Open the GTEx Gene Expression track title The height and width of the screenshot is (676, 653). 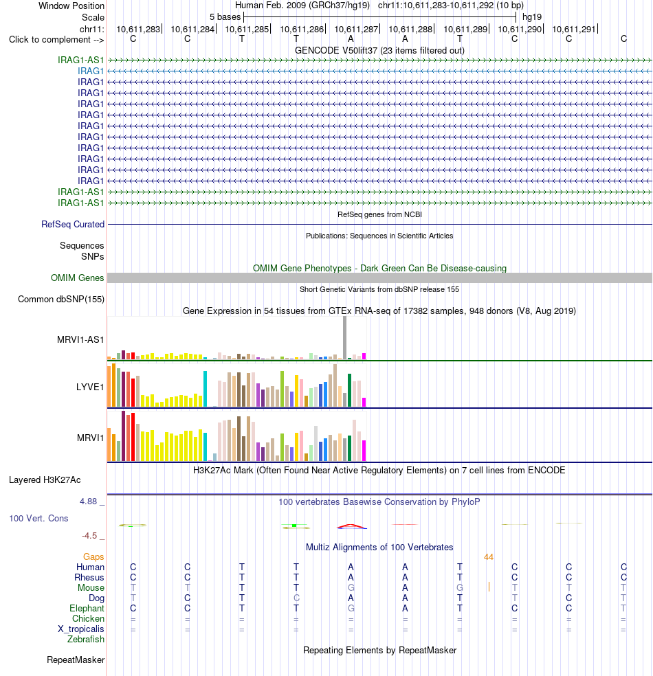click(x=379, y=311)
